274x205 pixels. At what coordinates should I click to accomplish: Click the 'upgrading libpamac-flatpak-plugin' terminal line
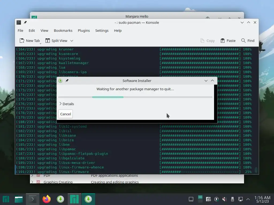click(134, 153)
